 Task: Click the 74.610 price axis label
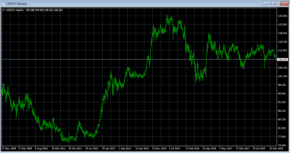click(282, 145)
